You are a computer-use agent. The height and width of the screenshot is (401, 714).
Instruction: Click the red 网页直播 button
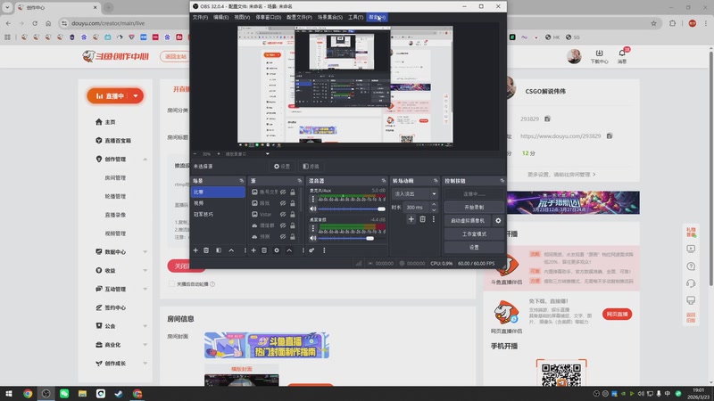(617, 315)
